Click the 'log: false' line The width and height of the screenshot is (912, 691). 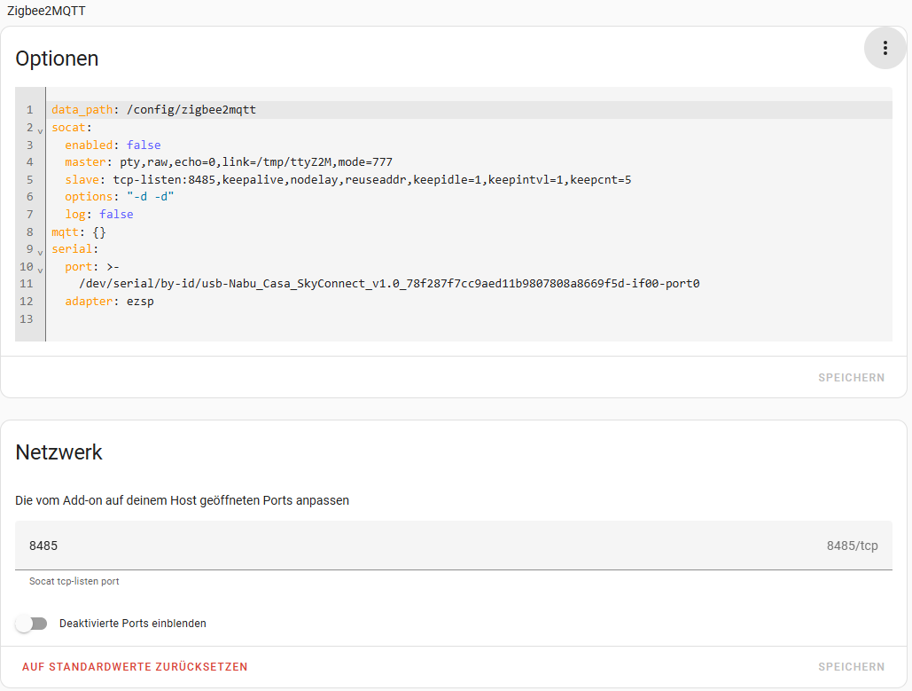(98, 215)
